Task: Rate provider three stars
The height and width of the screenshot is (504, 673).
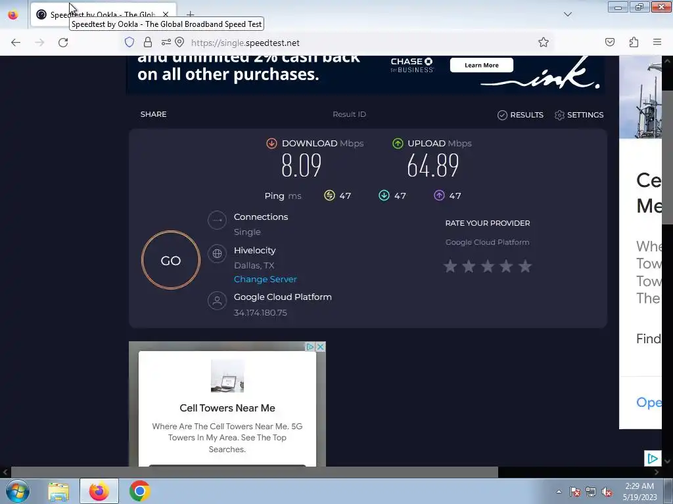Action: click(x=488, y=266)
